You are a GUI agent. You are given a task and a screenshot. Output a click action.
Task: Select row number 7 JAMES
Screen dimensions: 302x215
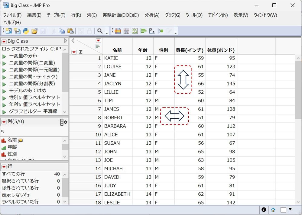(86, 109)
